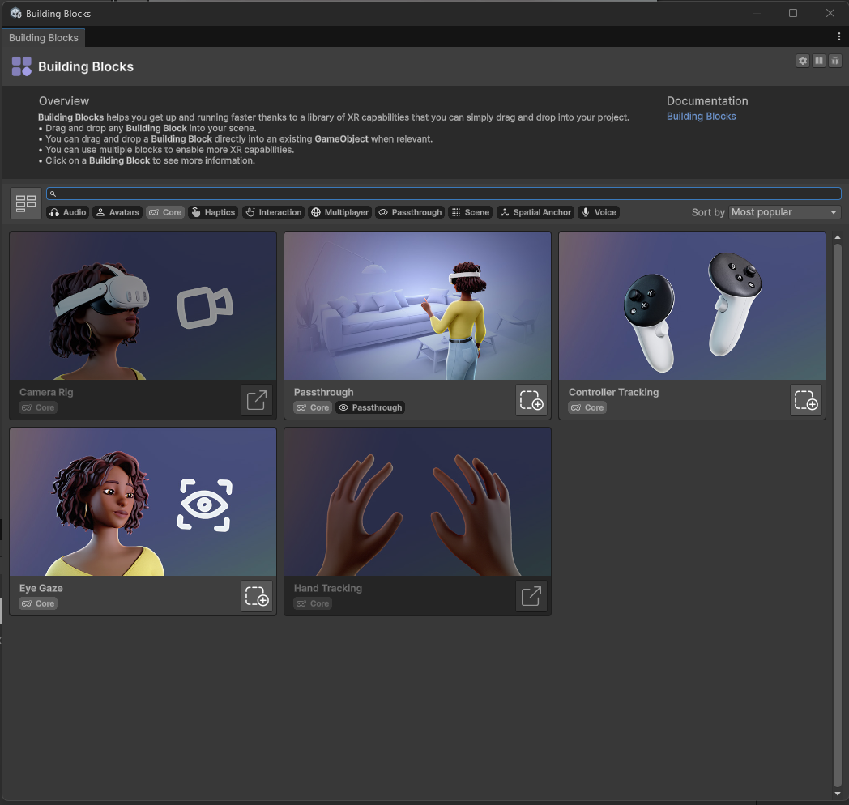Open the Eye Gaze block thumbnail

pos(143,502)
